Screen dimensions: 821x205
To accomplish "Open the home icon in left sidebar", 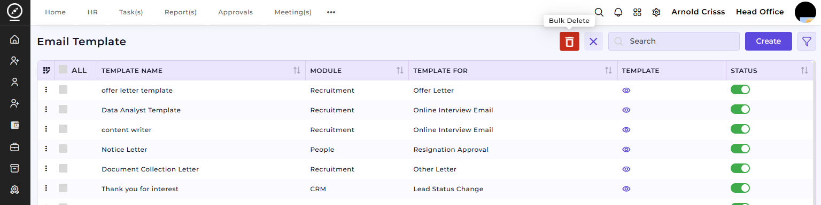I will [x=15, y=39].
